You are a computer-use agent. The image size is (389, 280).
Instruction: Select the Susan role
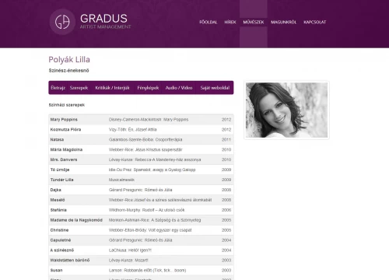pyautogui.click(x=56, y=271)
